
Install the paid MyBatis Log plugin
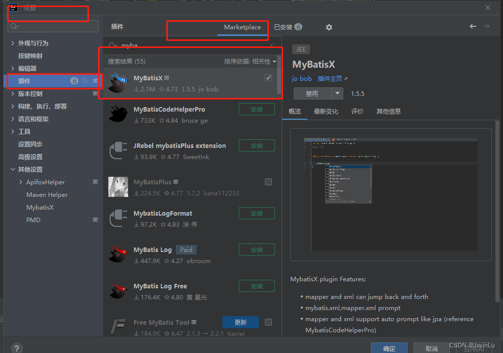point(257,250)
